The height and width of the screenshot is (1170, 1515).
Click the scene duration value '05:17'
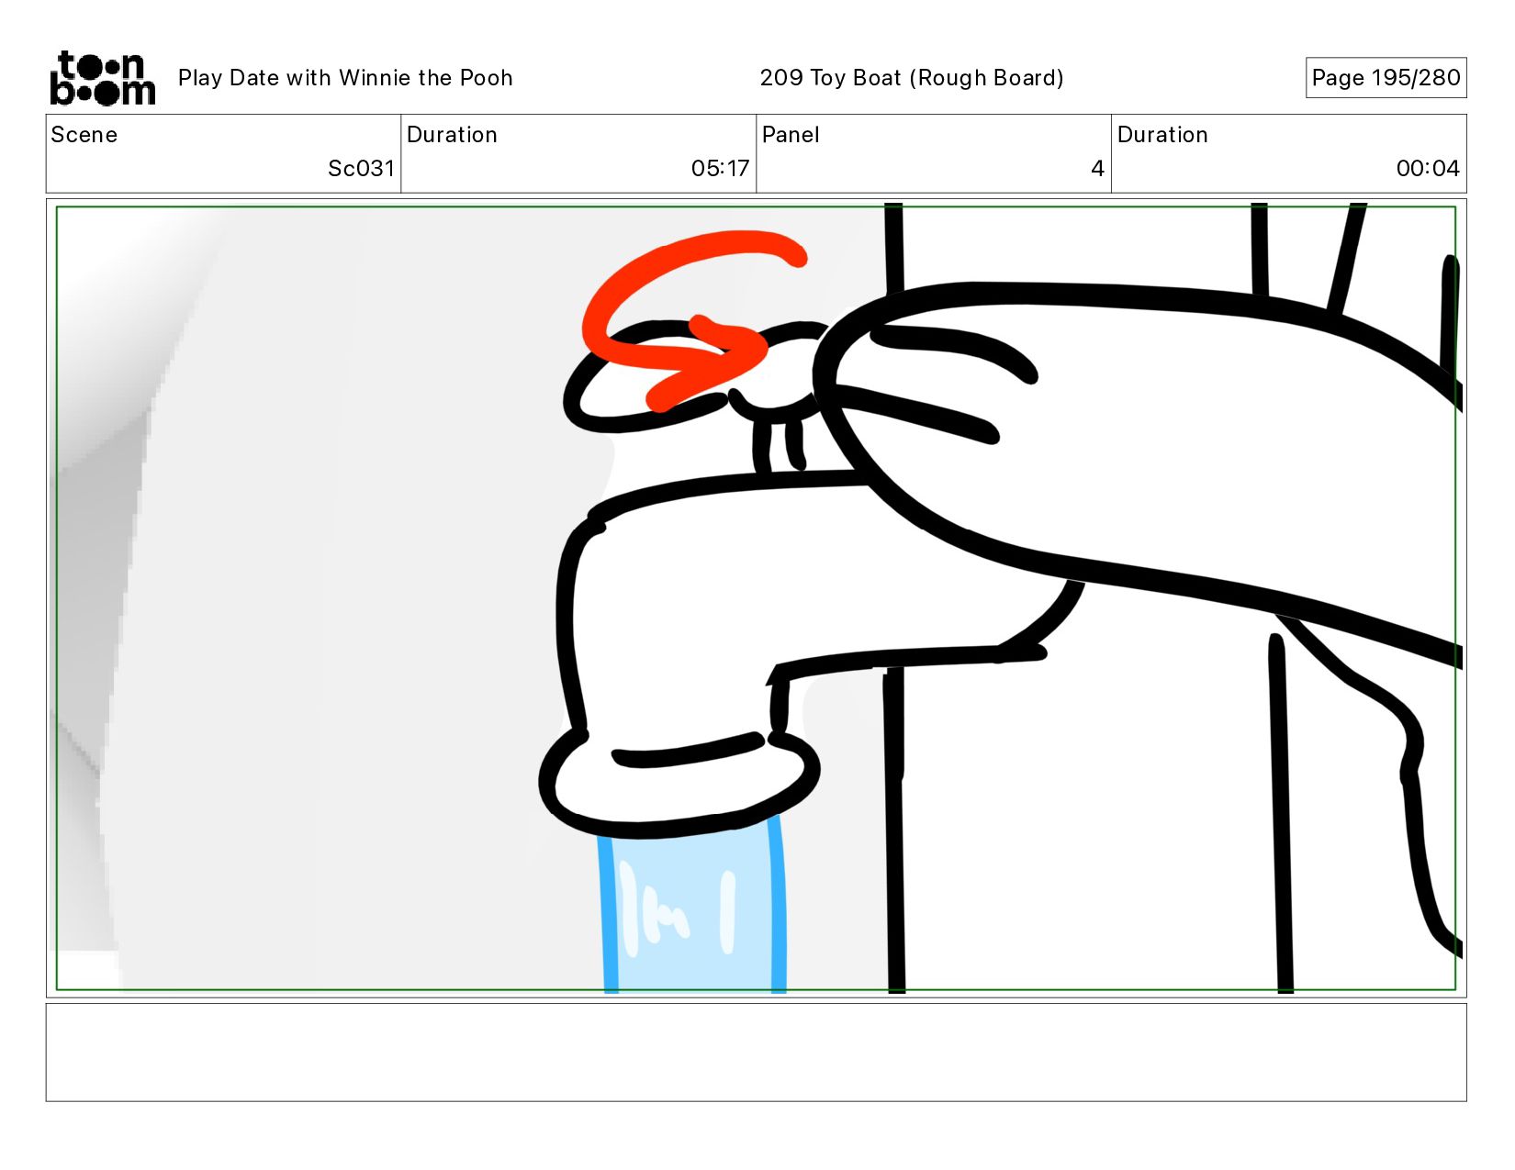tap(721, 169)
